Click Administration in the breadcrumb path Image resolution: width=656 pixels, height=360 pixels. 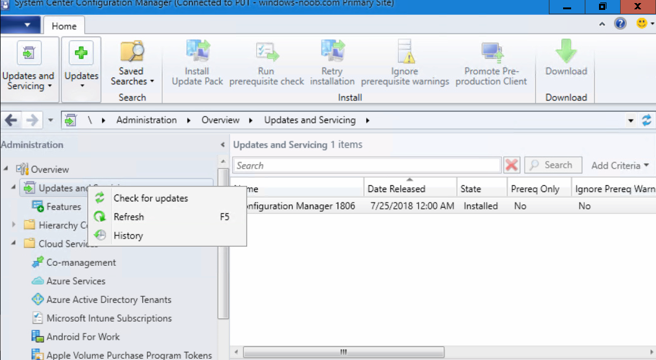point(146,120)
